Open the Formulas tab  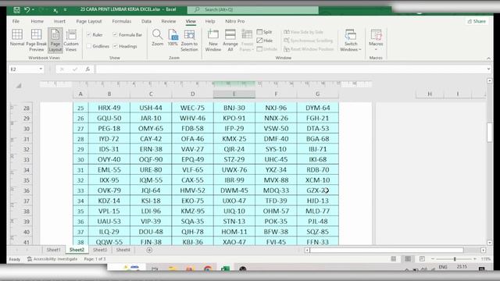point(122,21)
